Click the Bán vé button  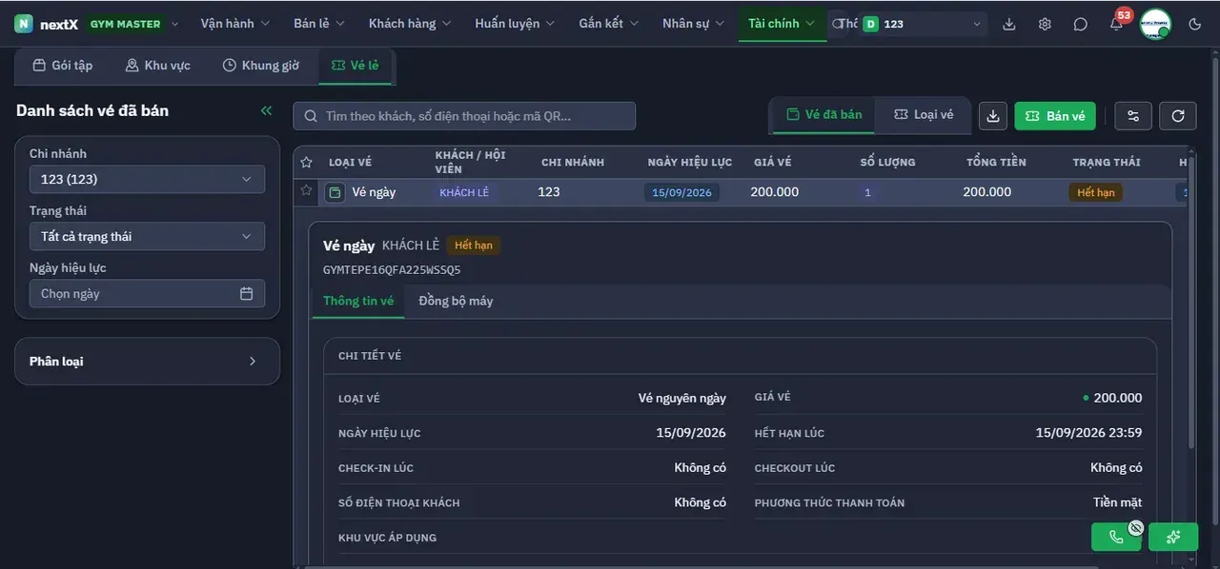coord(1055,116)
